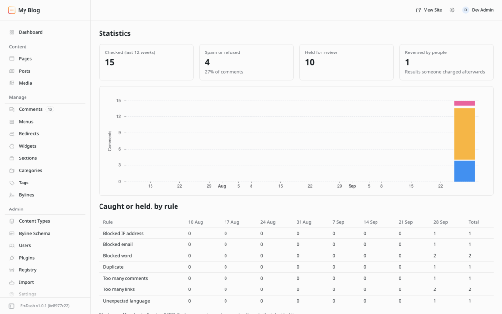This screenshot has width=502, height=314.
Task: Click the Tags label icon
Action: pos(12,183)
